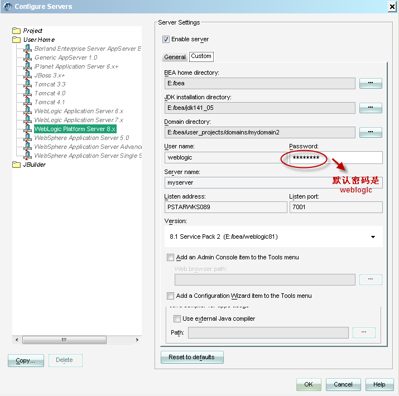The image size is (399, 396).
Task: Enable Use external Java compiler
Action: pos(177,318)
